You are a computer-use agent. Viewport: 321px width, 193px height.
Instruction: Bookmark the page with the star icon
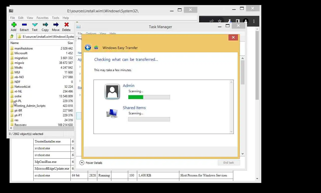click(x=220, y=21)
